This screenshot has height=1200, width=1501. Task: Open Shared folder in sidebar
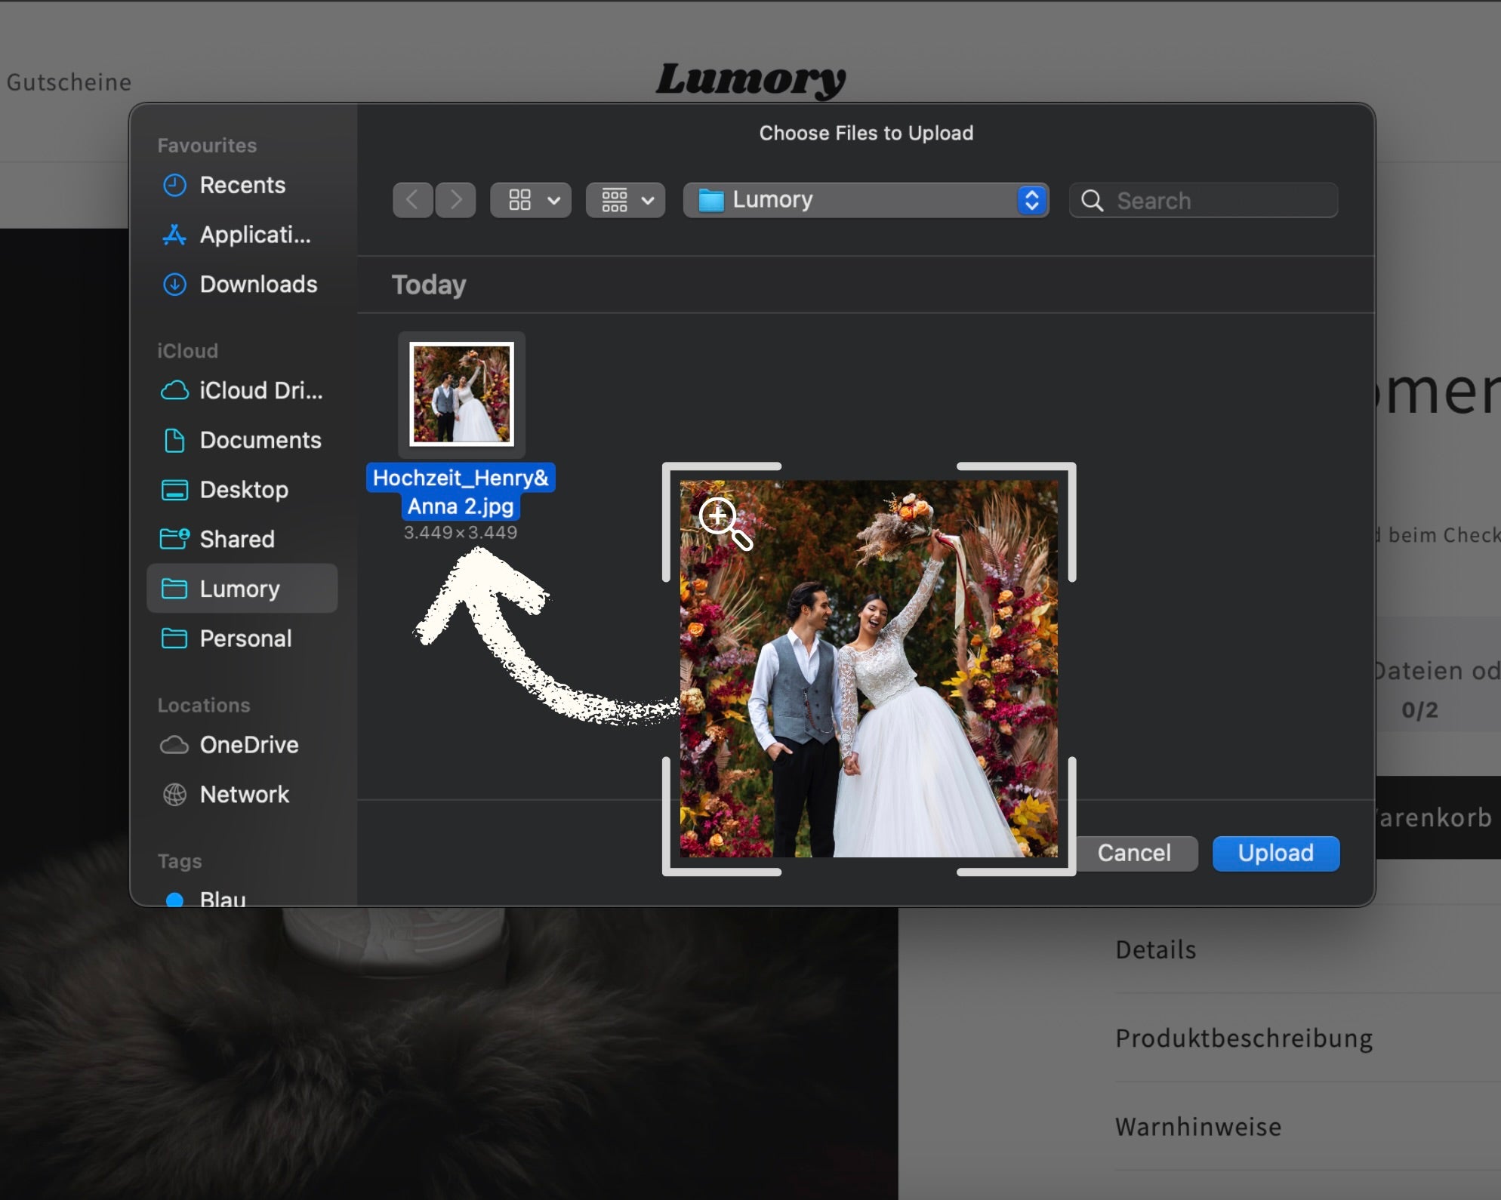click(236, 539)
